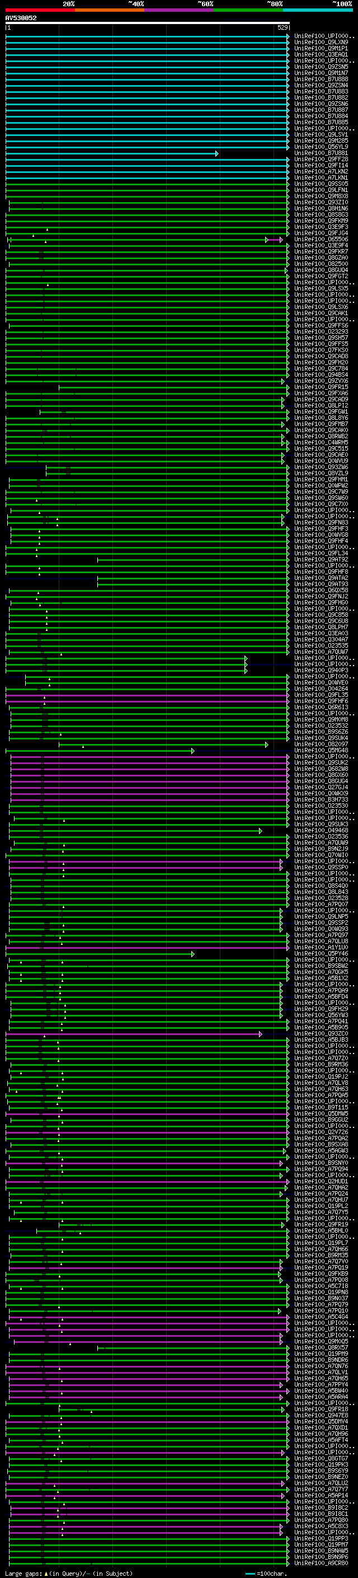Select hit label UniRef100_Q9M8X8
This screenshot has height=1578, width=358.
[321, 196]
